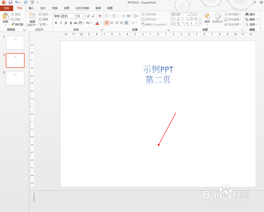Click the Copy (复制) button
The width and height of the screenshot is (264, 212).
[16, 19]
